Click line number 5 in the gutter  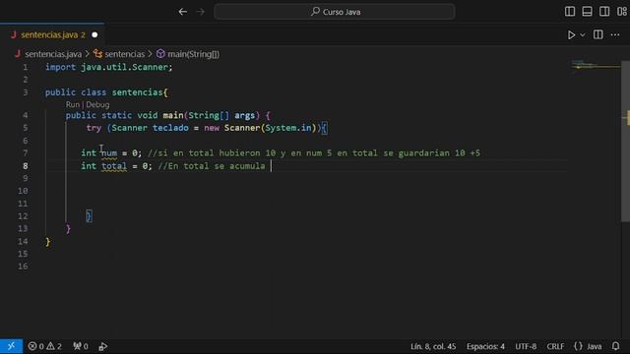[x=26, y=128]
